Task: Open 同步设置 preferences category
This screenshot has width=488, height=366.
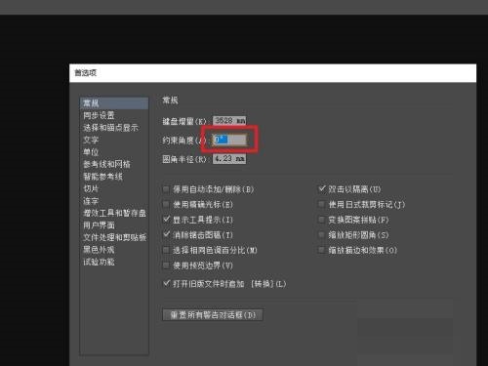Action: (99, 115)
